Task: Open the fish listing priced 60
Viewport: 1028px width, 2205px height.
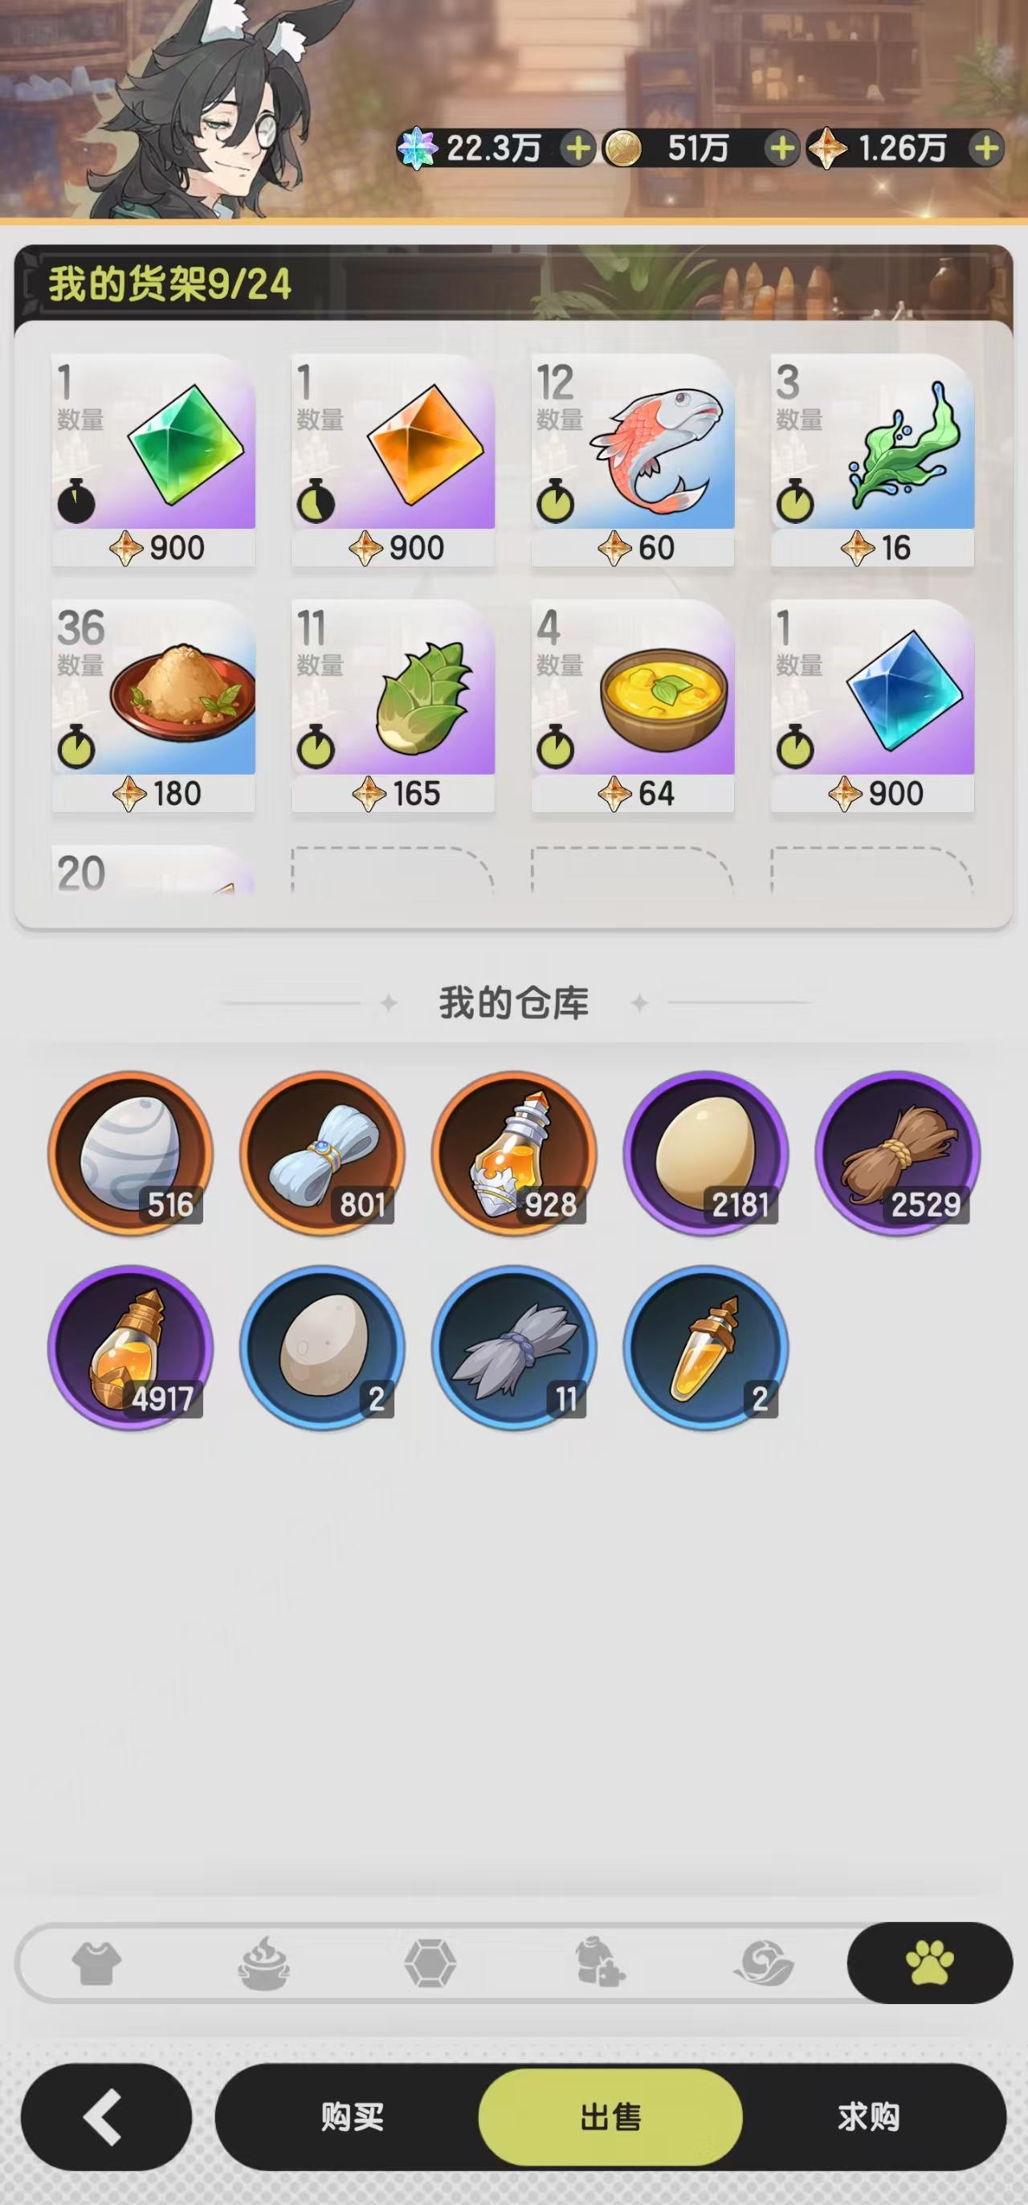Action: (x=633, y=460)
